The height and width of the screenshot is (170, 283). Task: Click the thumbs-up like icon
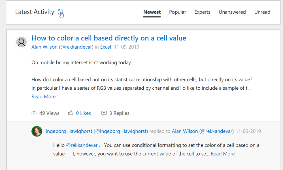[x=71, y=113]
